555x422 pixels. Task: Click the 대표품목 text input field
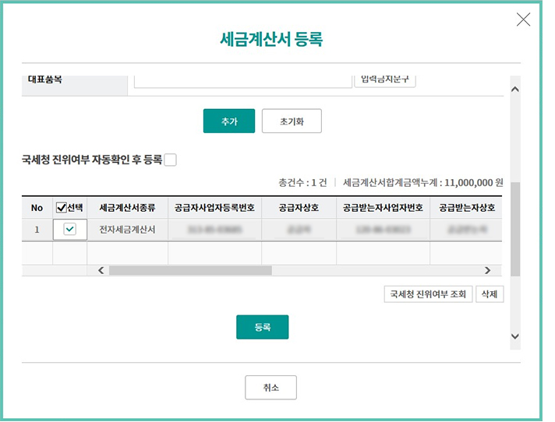pos(242,80)
